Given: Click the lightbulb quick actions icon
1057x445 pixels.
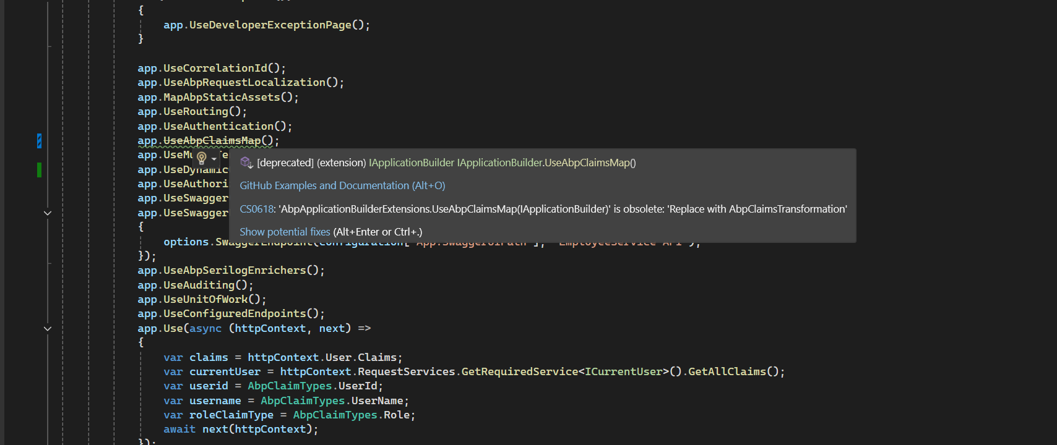Looking at the screenshot, I should pyautogui.click(x=201, y=158).
